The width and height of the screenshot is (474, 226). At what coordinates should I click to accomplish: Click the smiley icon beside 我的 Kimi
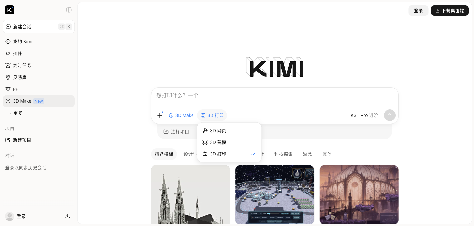[8, 42]
